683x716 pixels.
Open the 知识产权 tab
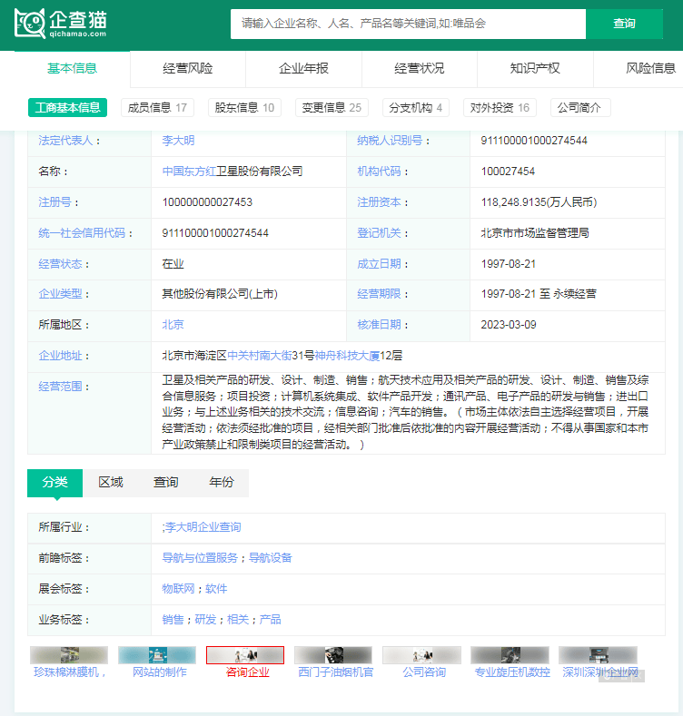click(535, 68)
